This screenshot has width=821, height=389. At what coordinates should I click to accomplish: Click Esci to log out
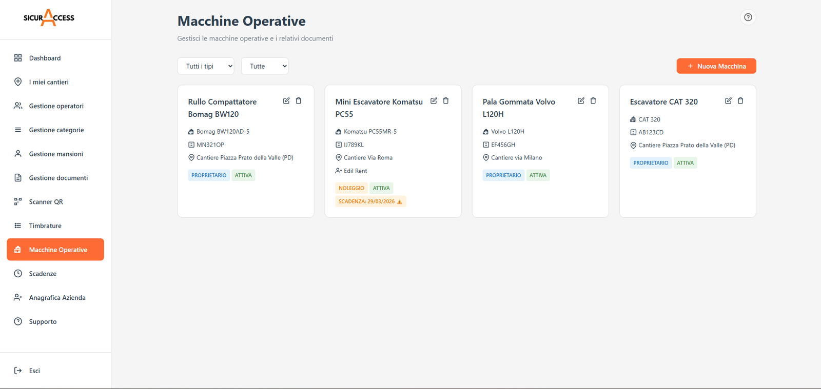click(34, 371)
